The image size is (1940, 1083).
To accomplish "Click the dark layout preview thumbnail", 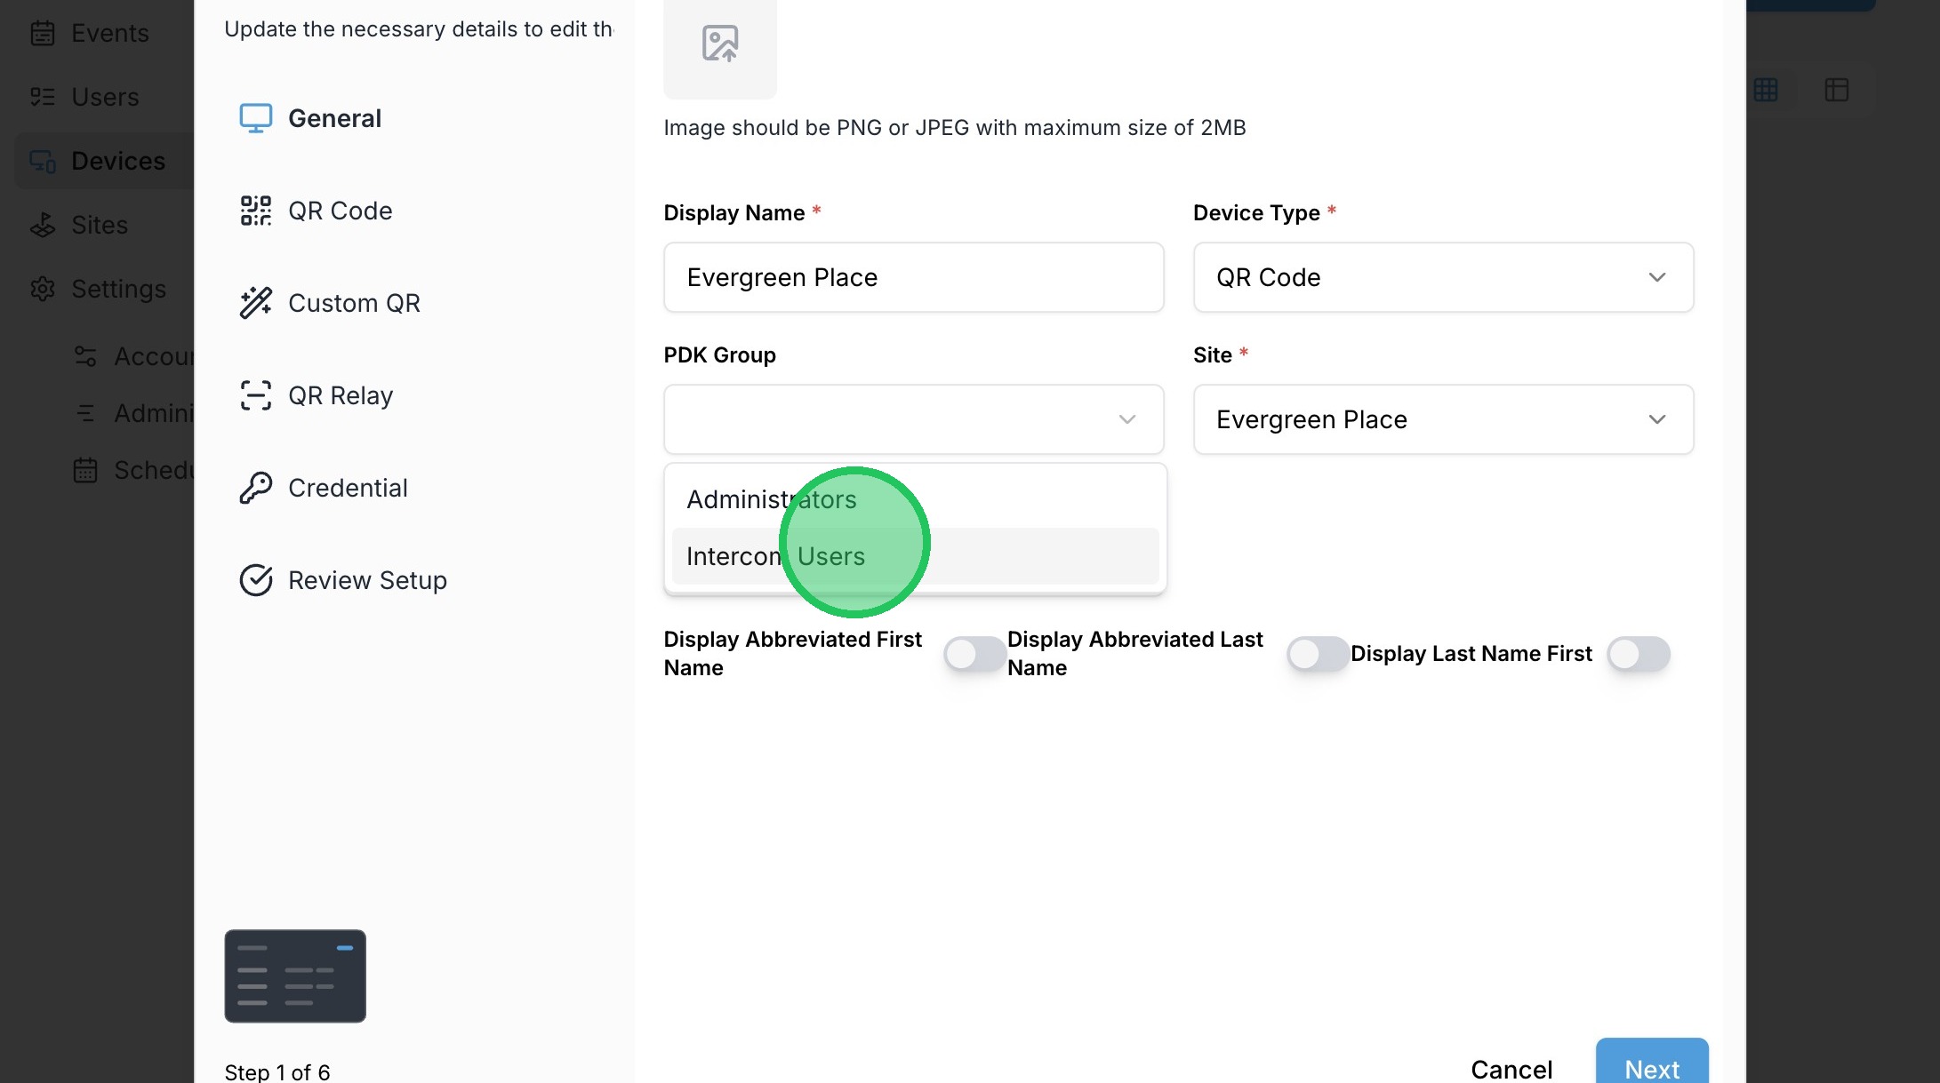I will pos(295,975).
